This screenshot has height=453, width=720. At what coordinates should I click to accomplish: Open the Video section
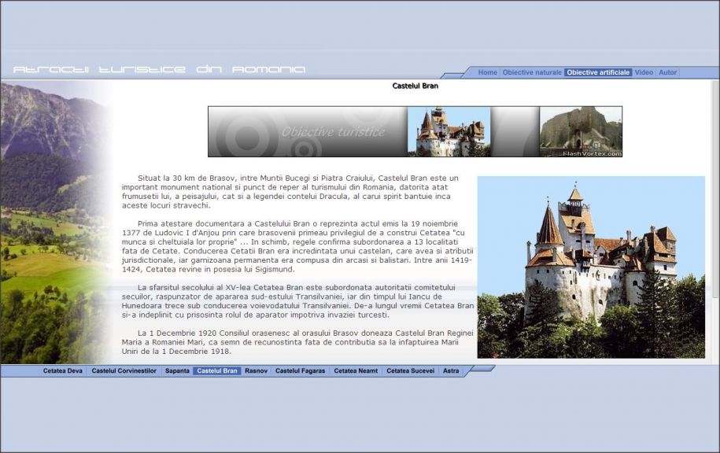click(x=644, y=72)
